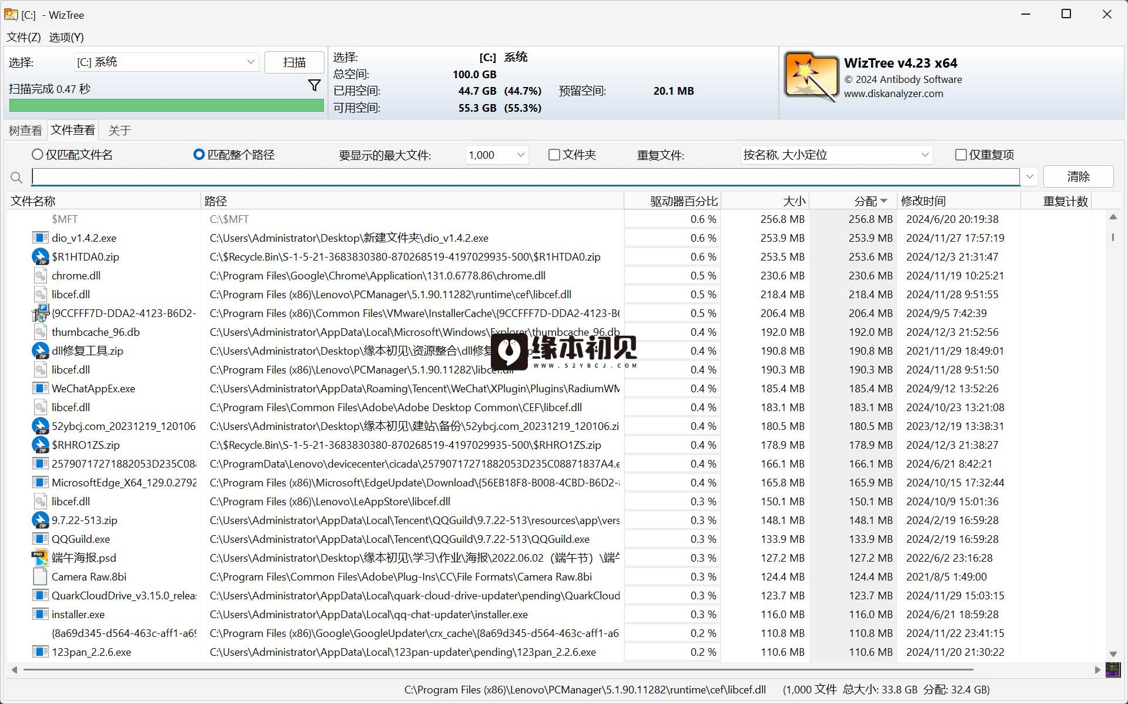Click the horizontal scrollbar left arrow

tap(15, 669)
